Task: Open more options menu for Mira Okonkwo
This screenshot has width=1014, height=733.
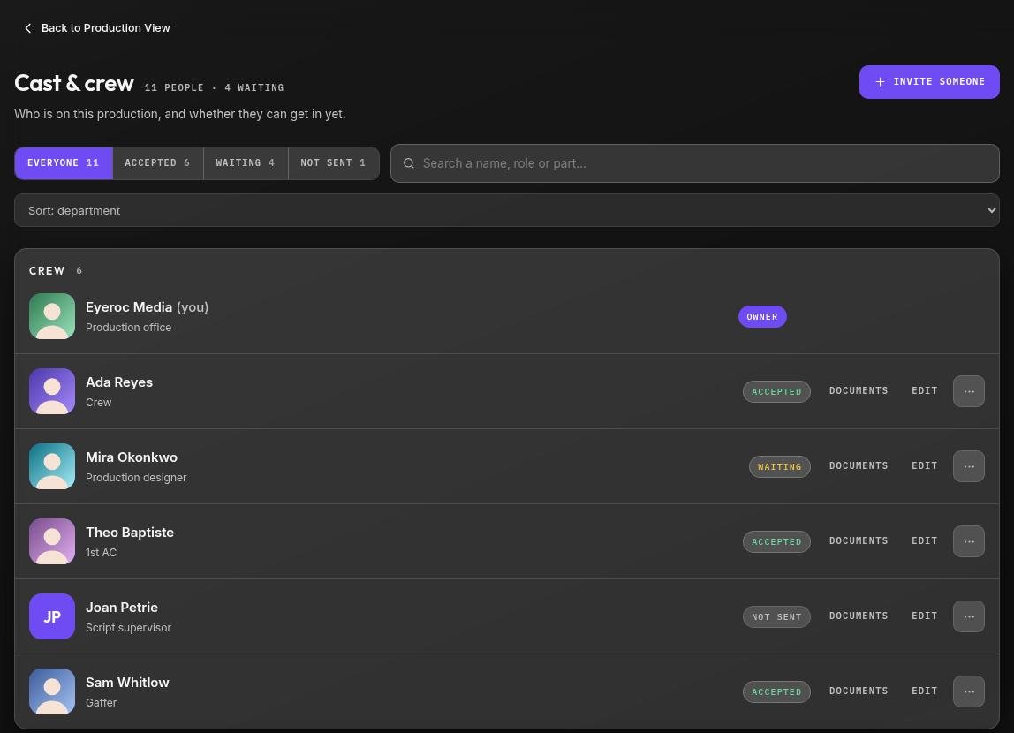Action: [x=969, y=466]
